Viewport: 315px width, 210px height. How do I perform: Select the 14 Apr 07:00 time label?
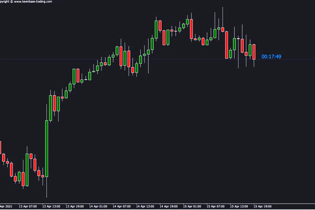click(x=122, y=206)
